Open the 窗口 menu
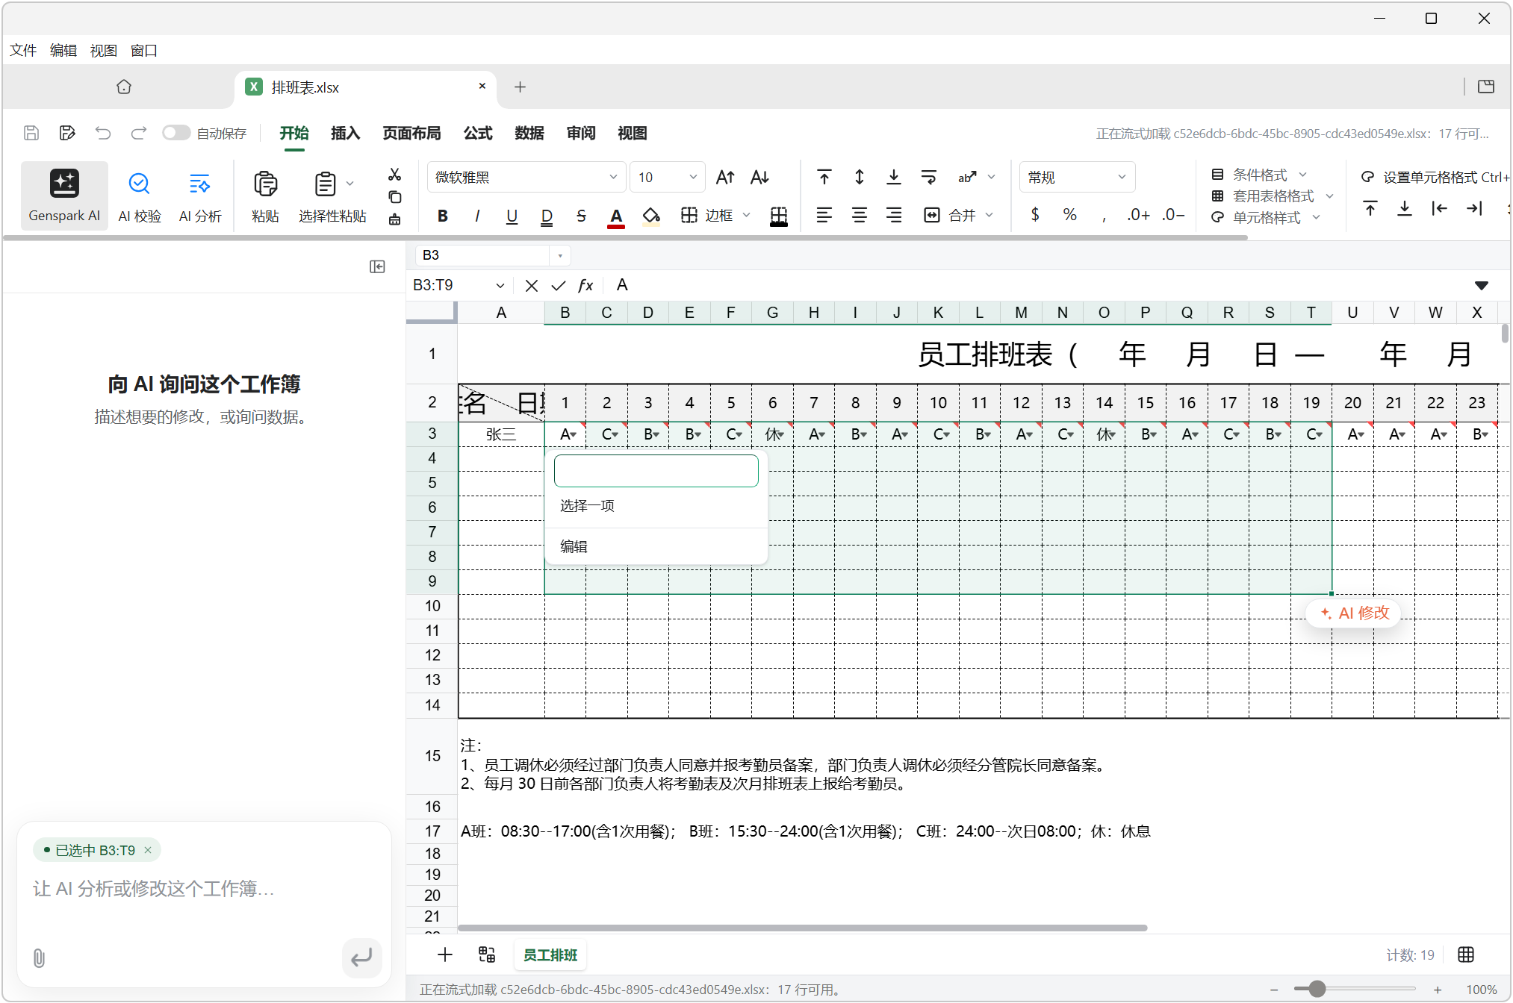The height and width of the screenshot is (1003, 1513). (x=144, y=51)
